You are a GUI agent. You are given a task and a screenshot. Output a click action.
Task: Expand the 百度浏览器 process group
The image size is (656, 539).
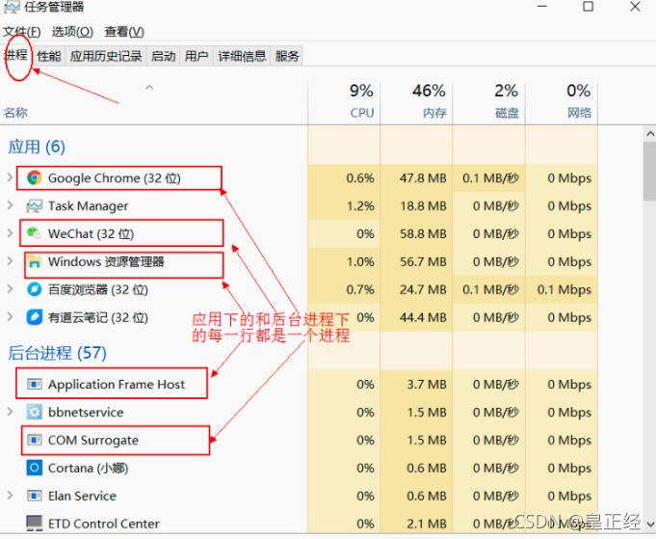(x=10, y=289)
